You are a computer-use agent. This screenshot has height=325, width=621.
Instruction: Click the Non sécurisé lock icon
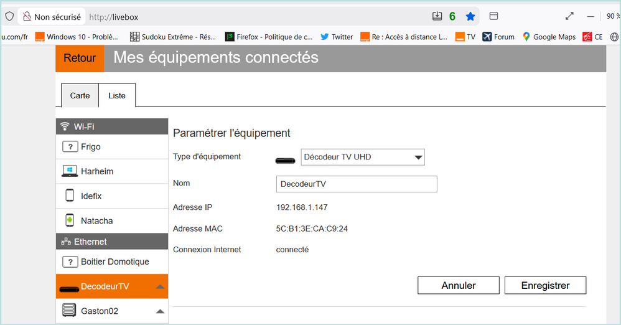coord(27,17)
